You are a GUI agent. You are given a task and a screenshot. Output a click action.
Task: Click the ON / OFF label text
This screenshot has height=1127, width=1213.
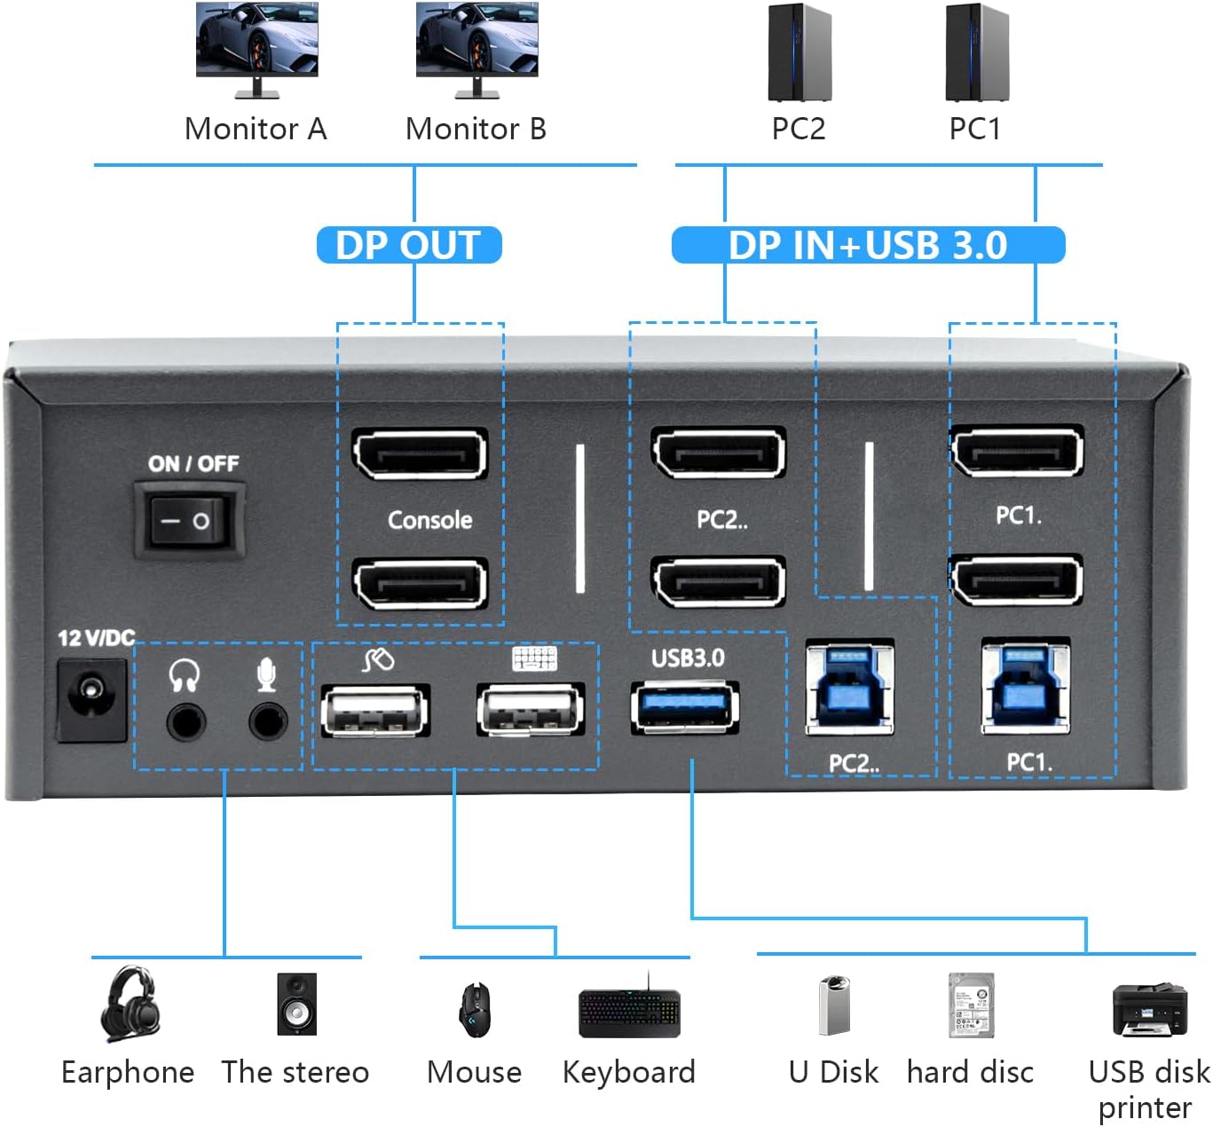pyautogui.click(x=193, y=463)
